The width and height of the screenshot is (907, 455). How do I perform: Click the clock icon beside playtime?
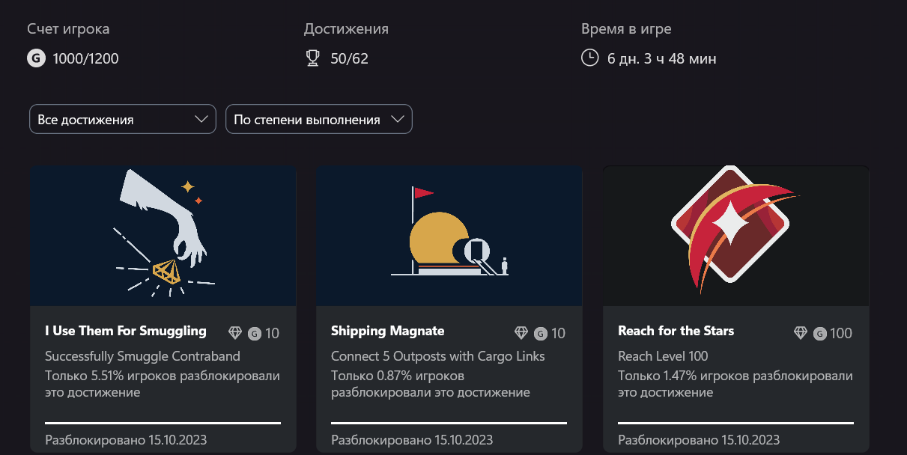tap(590, 58)
